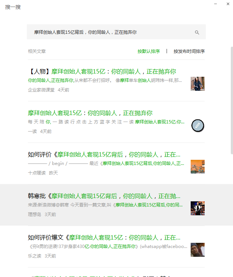Click source name 乐之读
The width and height of the screenshot is (233, 277).
click(x=35, y=256)
